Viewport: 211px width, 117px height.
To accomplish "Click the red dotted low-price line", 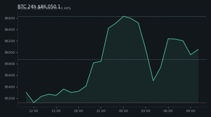I will pos(112,103).
